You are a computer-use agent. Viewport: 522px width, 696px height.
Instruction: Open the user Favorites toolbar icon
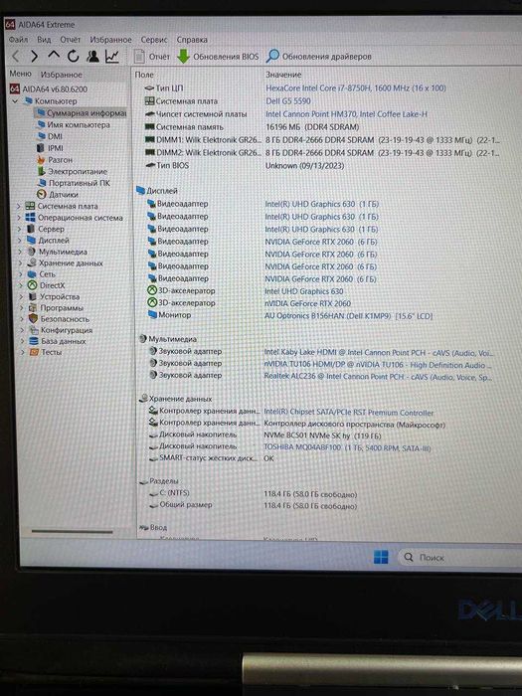(x=92, y=56)
